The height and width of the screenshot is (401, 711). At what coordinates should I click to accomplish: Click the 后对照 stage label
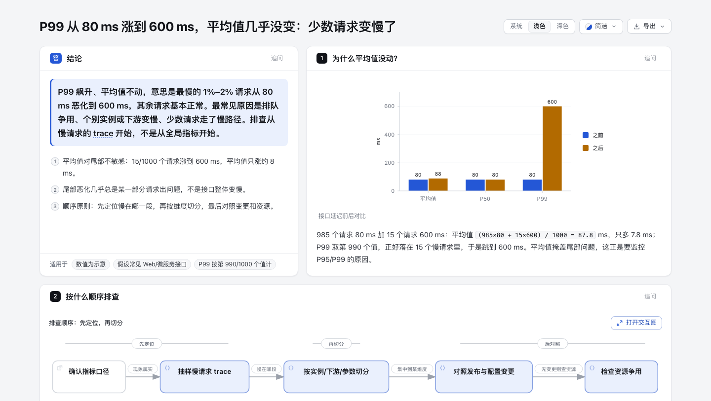pyautogui.click(x=553, y=344)
